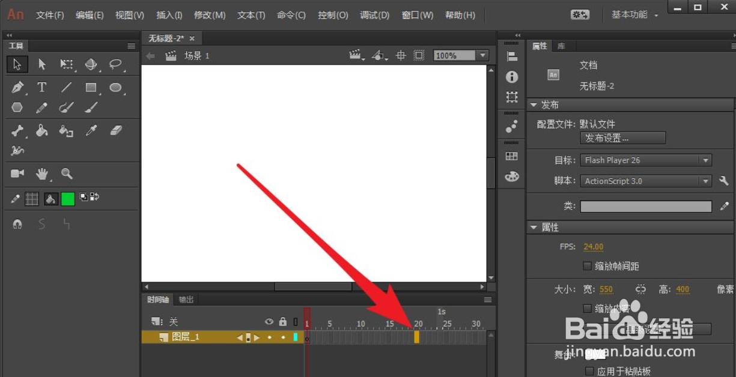Open the 修改(M) menu
Image resolution: width=736 pixels, height=377 pixels.
[x=210, y=15]
